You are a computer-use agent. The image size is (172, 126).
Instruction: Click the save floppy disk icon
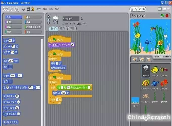28,9
